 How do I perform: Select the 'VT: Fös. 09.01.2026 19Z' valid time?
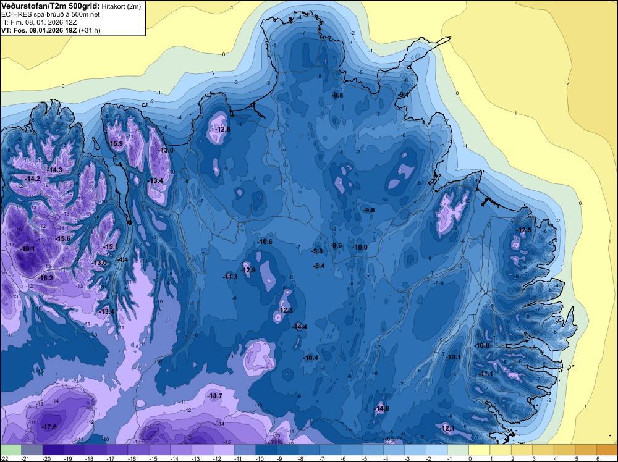coord(39,30)
